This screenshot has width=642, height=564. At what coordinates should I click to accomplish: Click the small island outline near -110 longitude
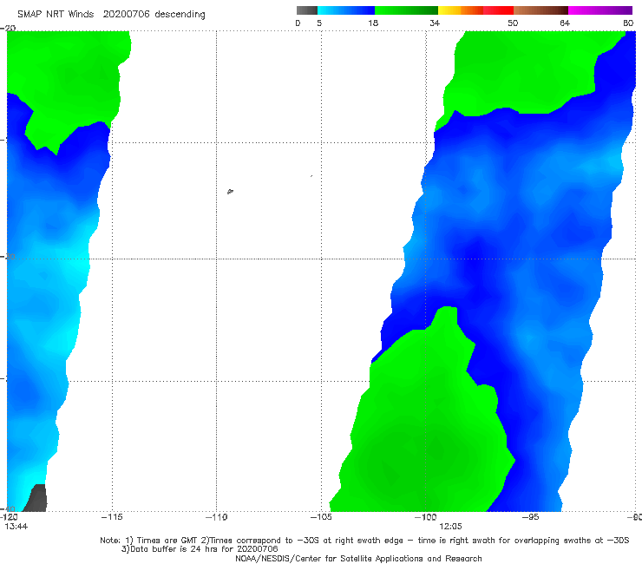230,191
